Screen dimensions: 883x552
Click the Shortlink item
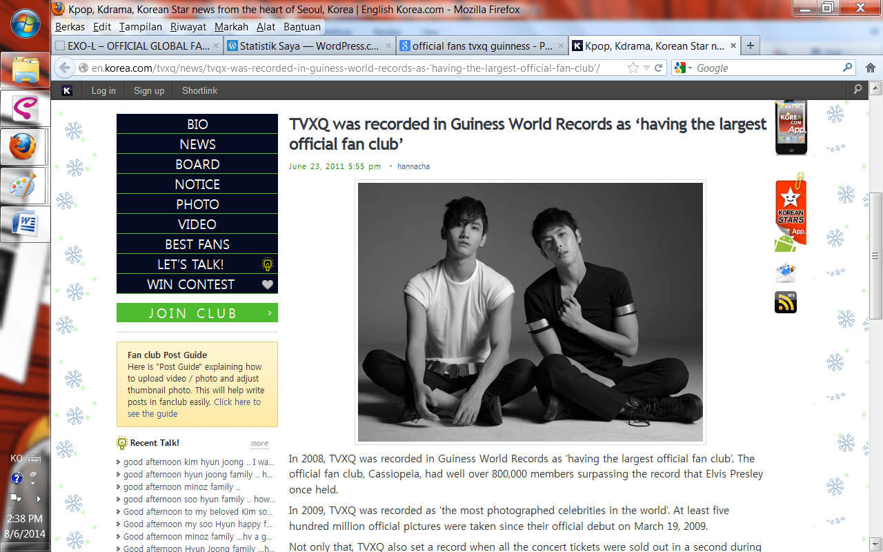[199, 90]
